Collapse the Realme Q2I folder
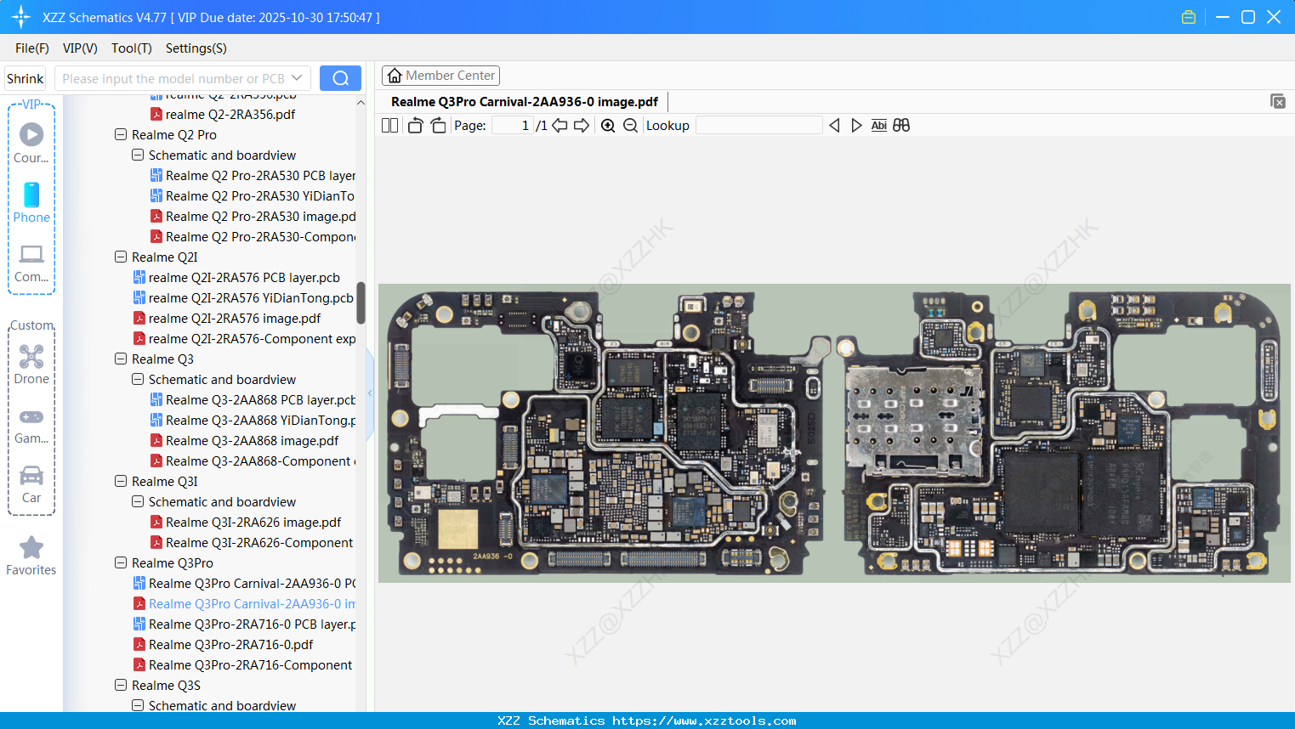 click(121, 257)
